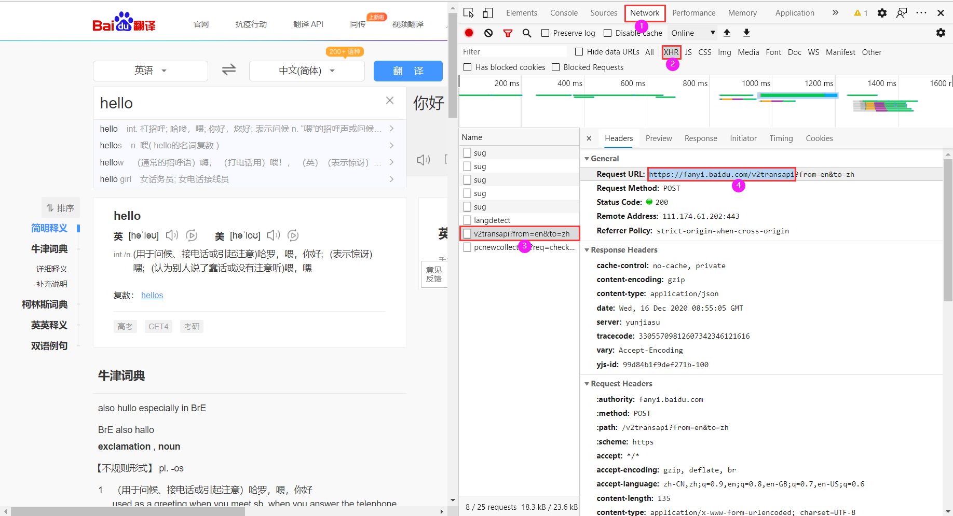Click the network timeline overview
Image resolution: width=953 pixels, height=516 pixels.
click(706, 101)
